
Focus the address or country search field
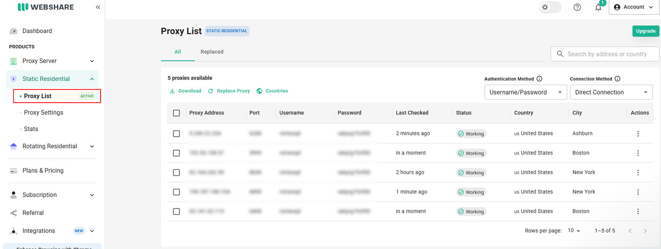click(x=605, y=54)
